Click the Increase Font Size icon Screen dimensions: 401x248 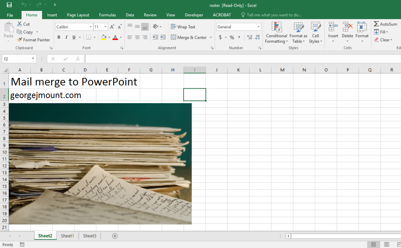click(x=112, y=27)
